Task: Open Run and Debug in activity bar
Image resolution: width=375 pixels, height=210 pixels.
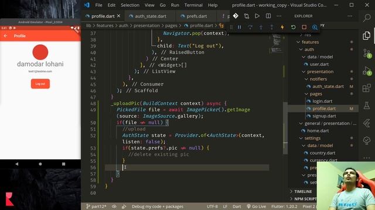Action: pyautogui.click(x=367, y=71)
